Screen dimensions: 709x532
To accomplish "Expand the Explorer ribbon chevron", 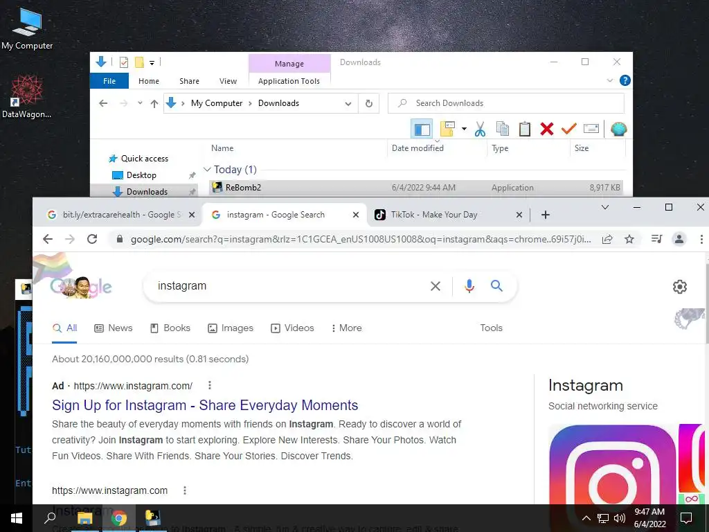I will click(x=609, y=80).
